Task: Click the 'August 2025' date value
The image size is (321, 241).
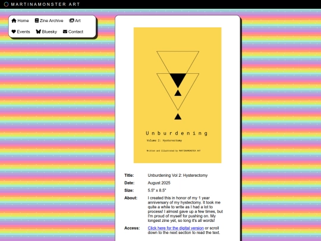Action: pyautogui.click(x=159, y=183)
